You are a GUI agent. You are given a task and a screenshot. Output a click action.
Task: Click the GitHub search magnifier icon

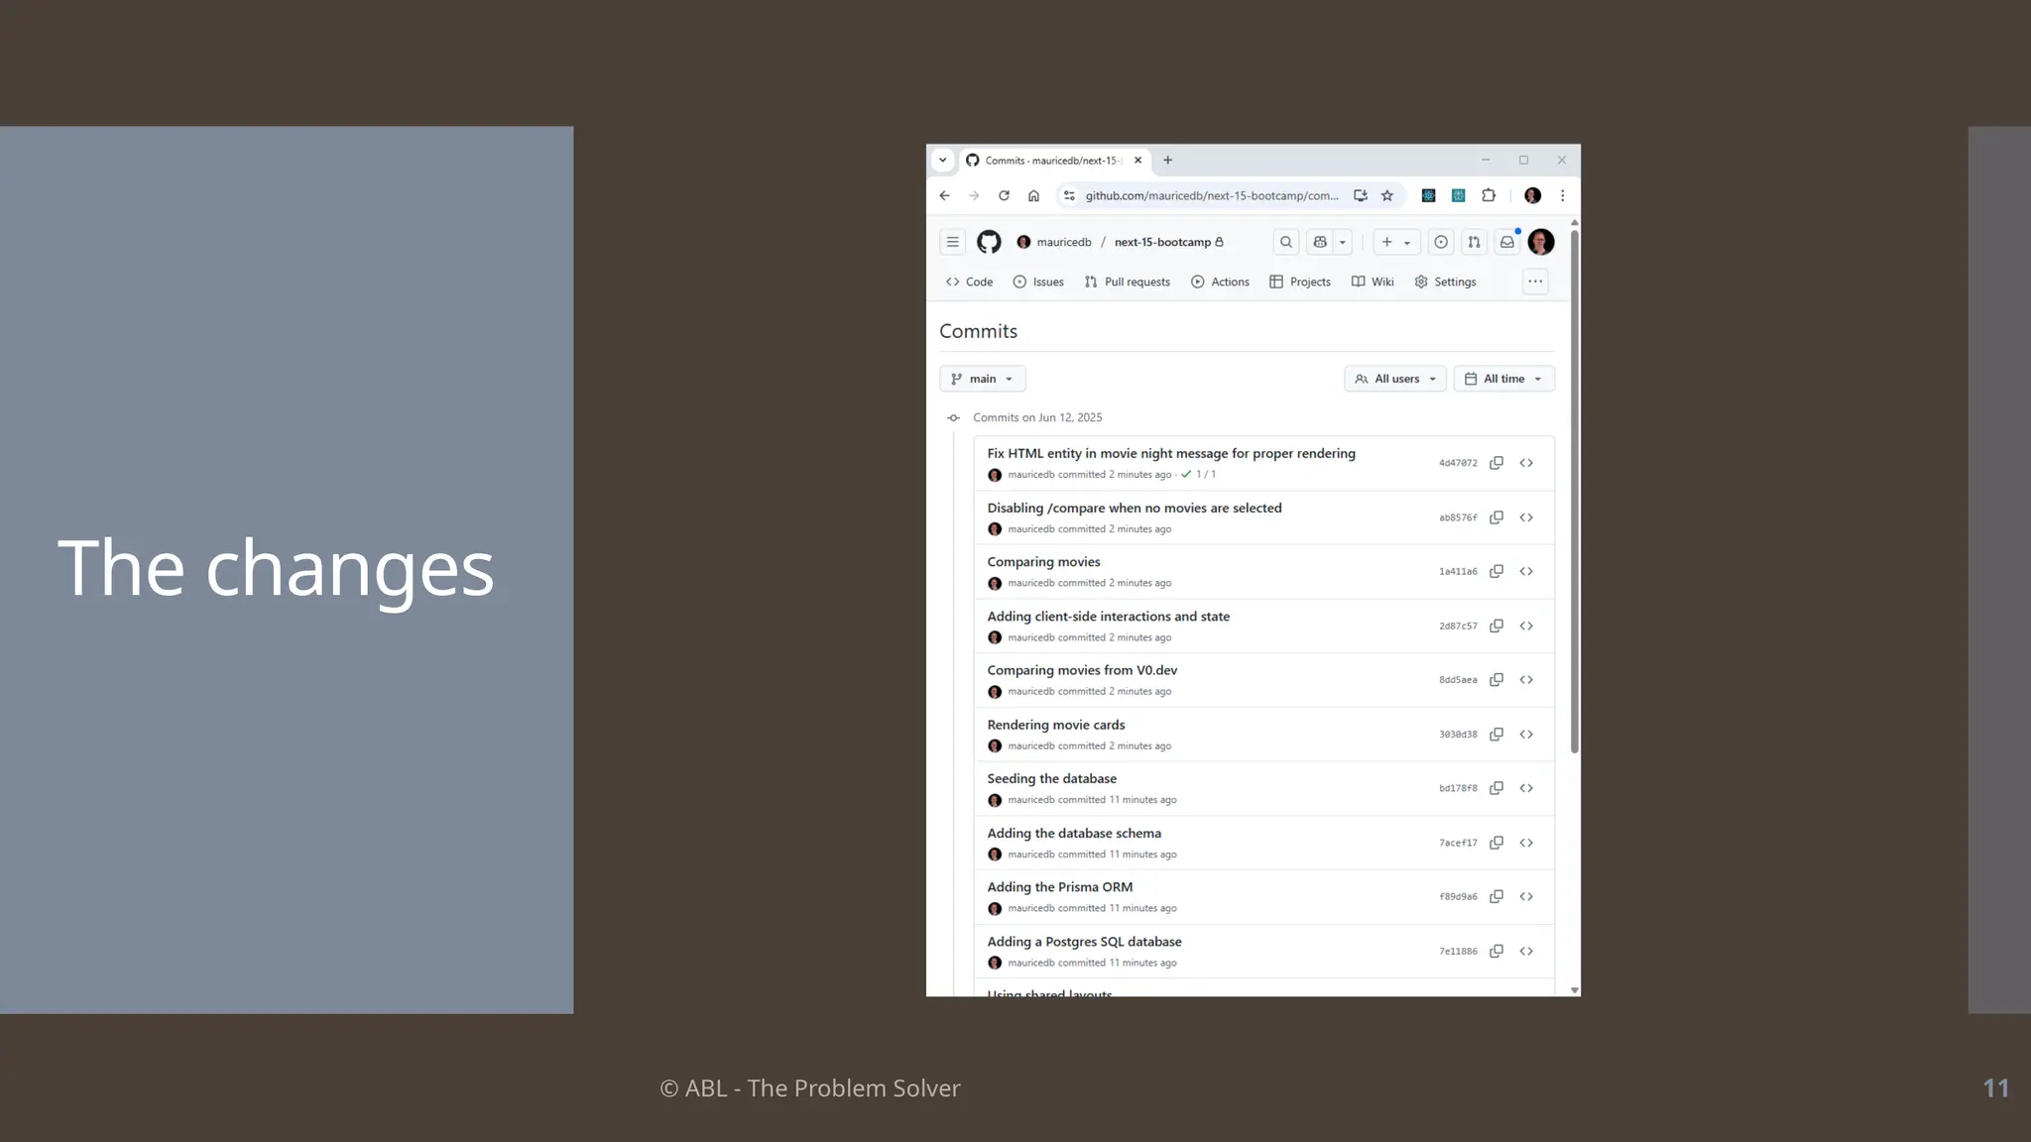(1285, 242)
